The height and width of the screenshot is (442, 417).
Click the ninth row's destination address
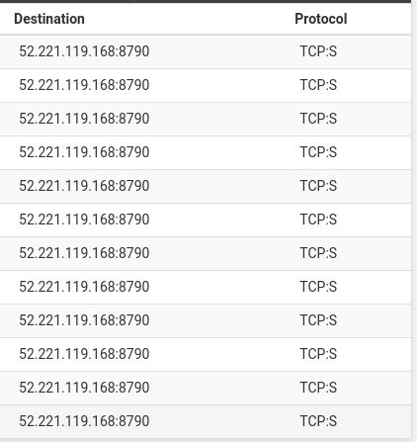tap(84, 320)
